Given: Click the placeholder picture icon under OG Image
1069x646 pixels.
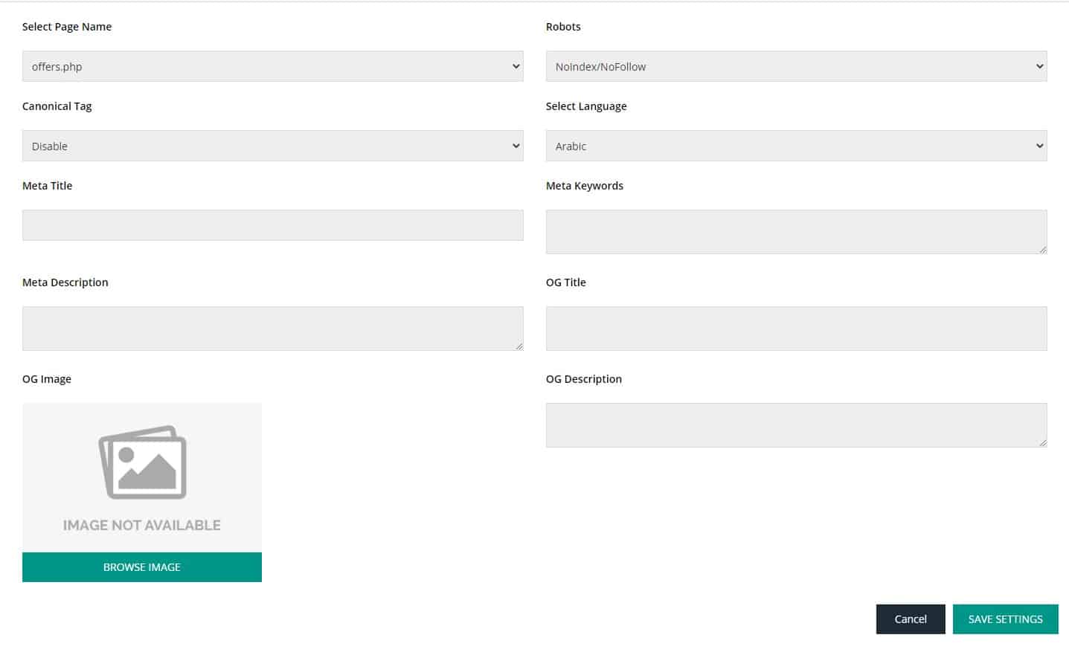Looking at the screenshot, I should tap(142, 462).
